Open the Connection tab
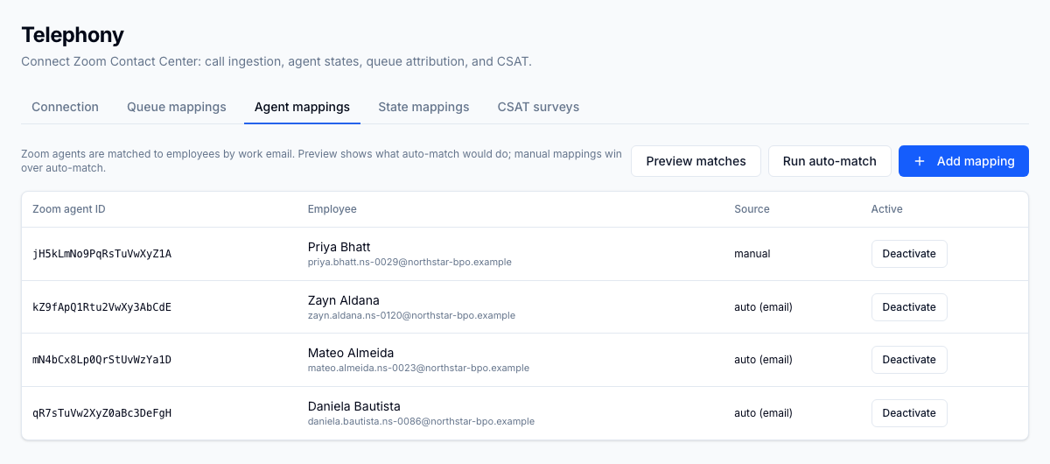This screenshot has width=1050, height=464. (x=65, y=107)
